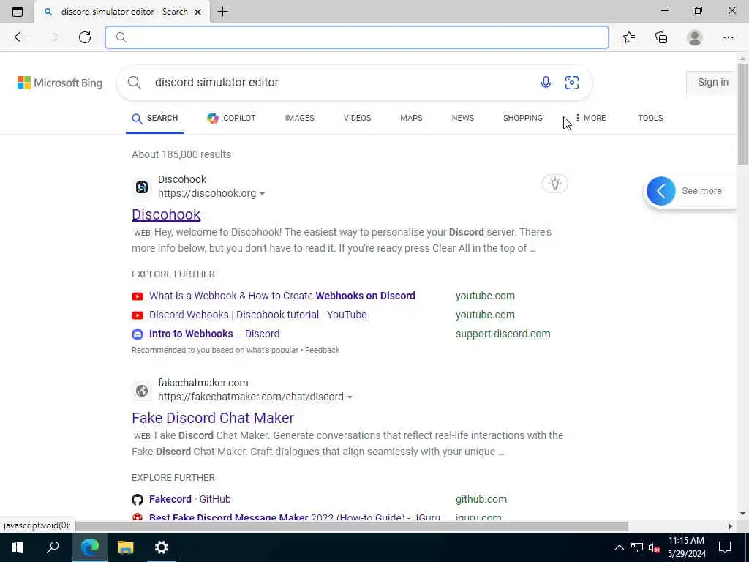Click the Edge taskbar icon
The height and width of the screenshot is (562, 749).
[89, 547]
